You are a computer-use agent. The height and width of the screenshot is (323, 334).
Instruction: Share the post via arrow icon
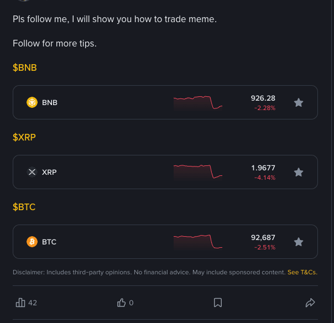[310, 303]
